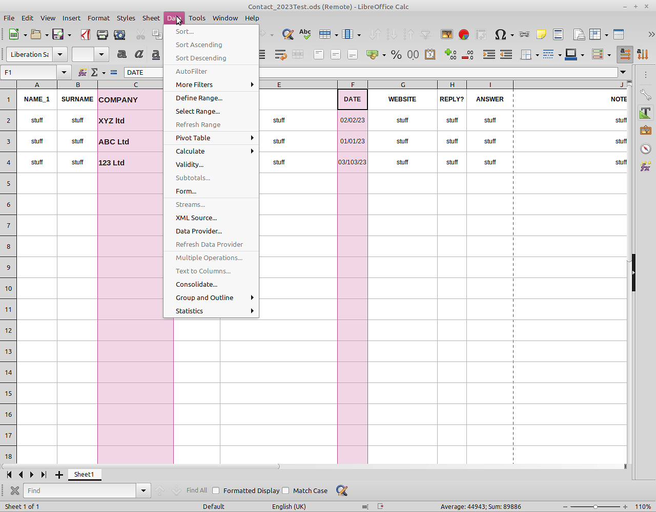This screenshot has height=512, width=656.
Task: Open the font name dropdown
Action: (x=60, y=54)
